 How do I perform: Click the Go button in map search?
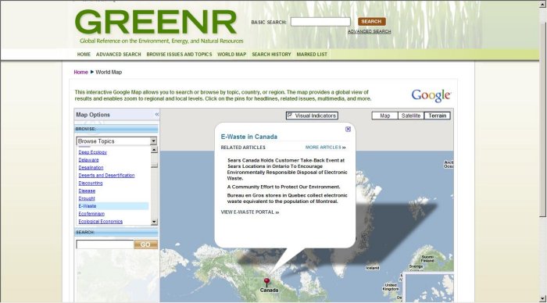tap(145, 244)
